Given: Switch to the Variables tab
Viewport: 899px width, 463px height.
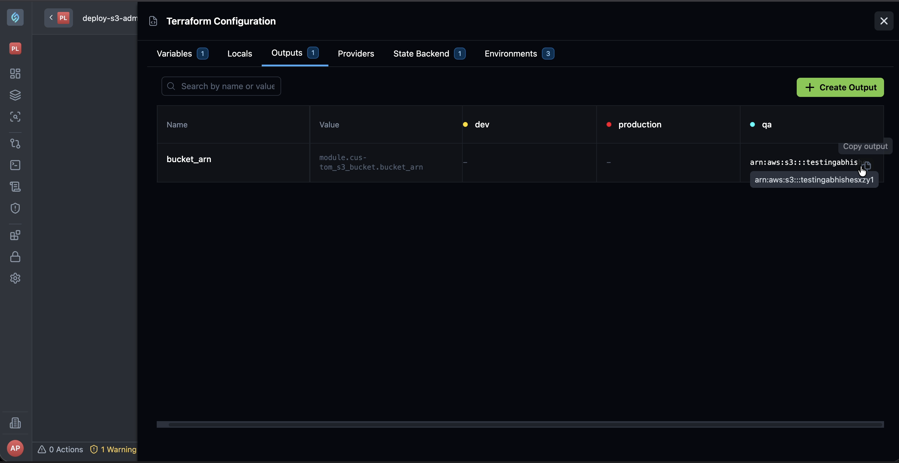Looking at the screenshot, I should coord(182,54).
